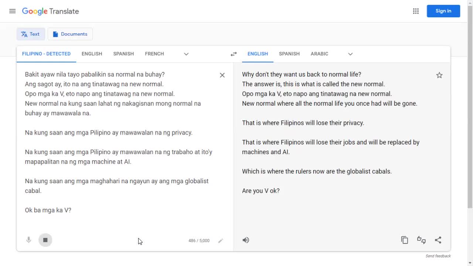Open the Google apps grid
The image size is (473, 266).
coord(416,11)
